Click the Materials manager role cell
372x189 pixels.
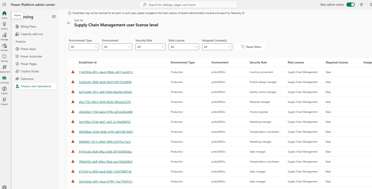pyautogui.click(x=260, y=102)
